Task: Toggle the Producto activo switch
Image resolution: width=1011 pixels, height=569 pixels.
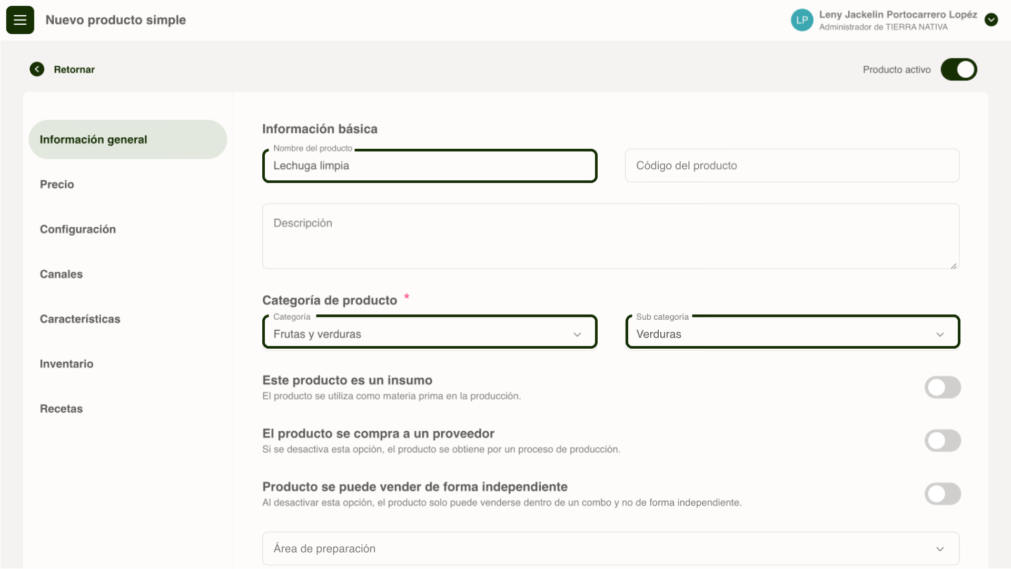Action: 958,69
